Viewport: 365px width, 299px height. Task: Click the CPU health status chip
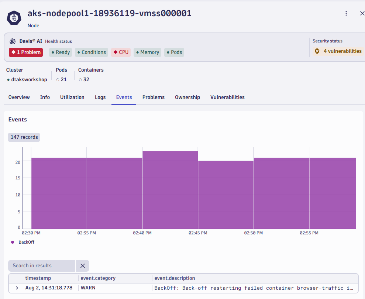tap(121, 52)
